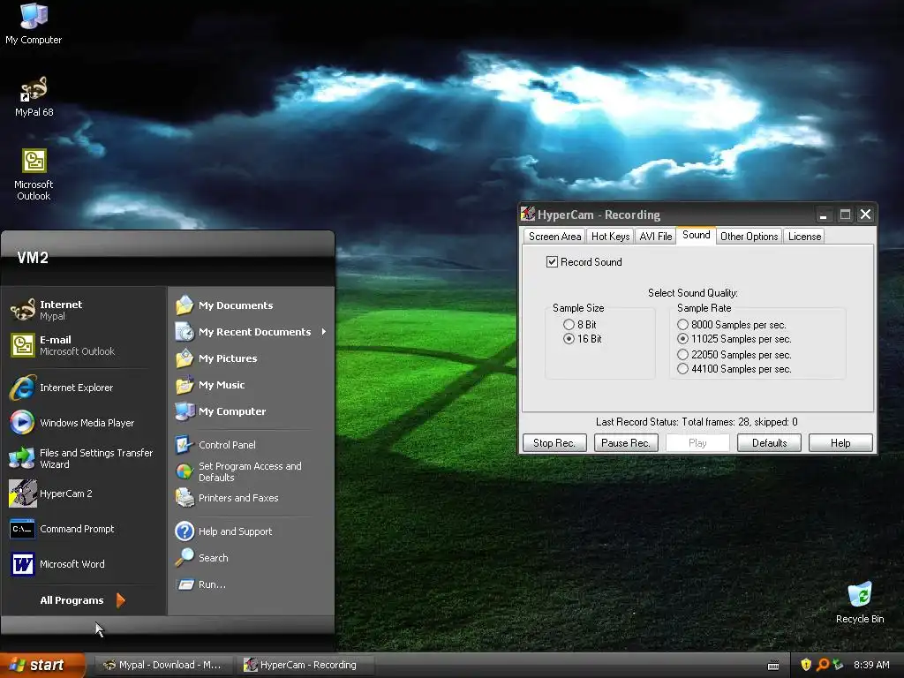This screenshot has width=904, height=678.
Task: Expand My Recent Documents submenu
Action: tap(252, 332)
